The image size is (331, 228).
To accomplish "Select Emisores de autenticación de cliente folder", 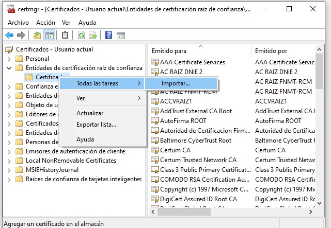I will 75,151.
